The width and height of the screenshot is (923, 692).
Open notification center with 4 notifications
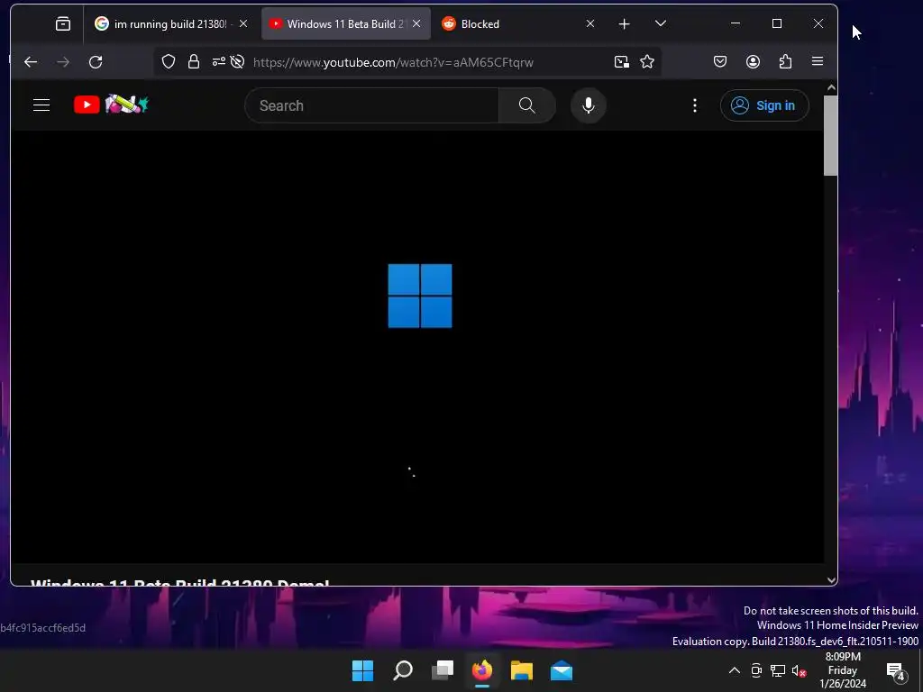[x=896, y=670]
